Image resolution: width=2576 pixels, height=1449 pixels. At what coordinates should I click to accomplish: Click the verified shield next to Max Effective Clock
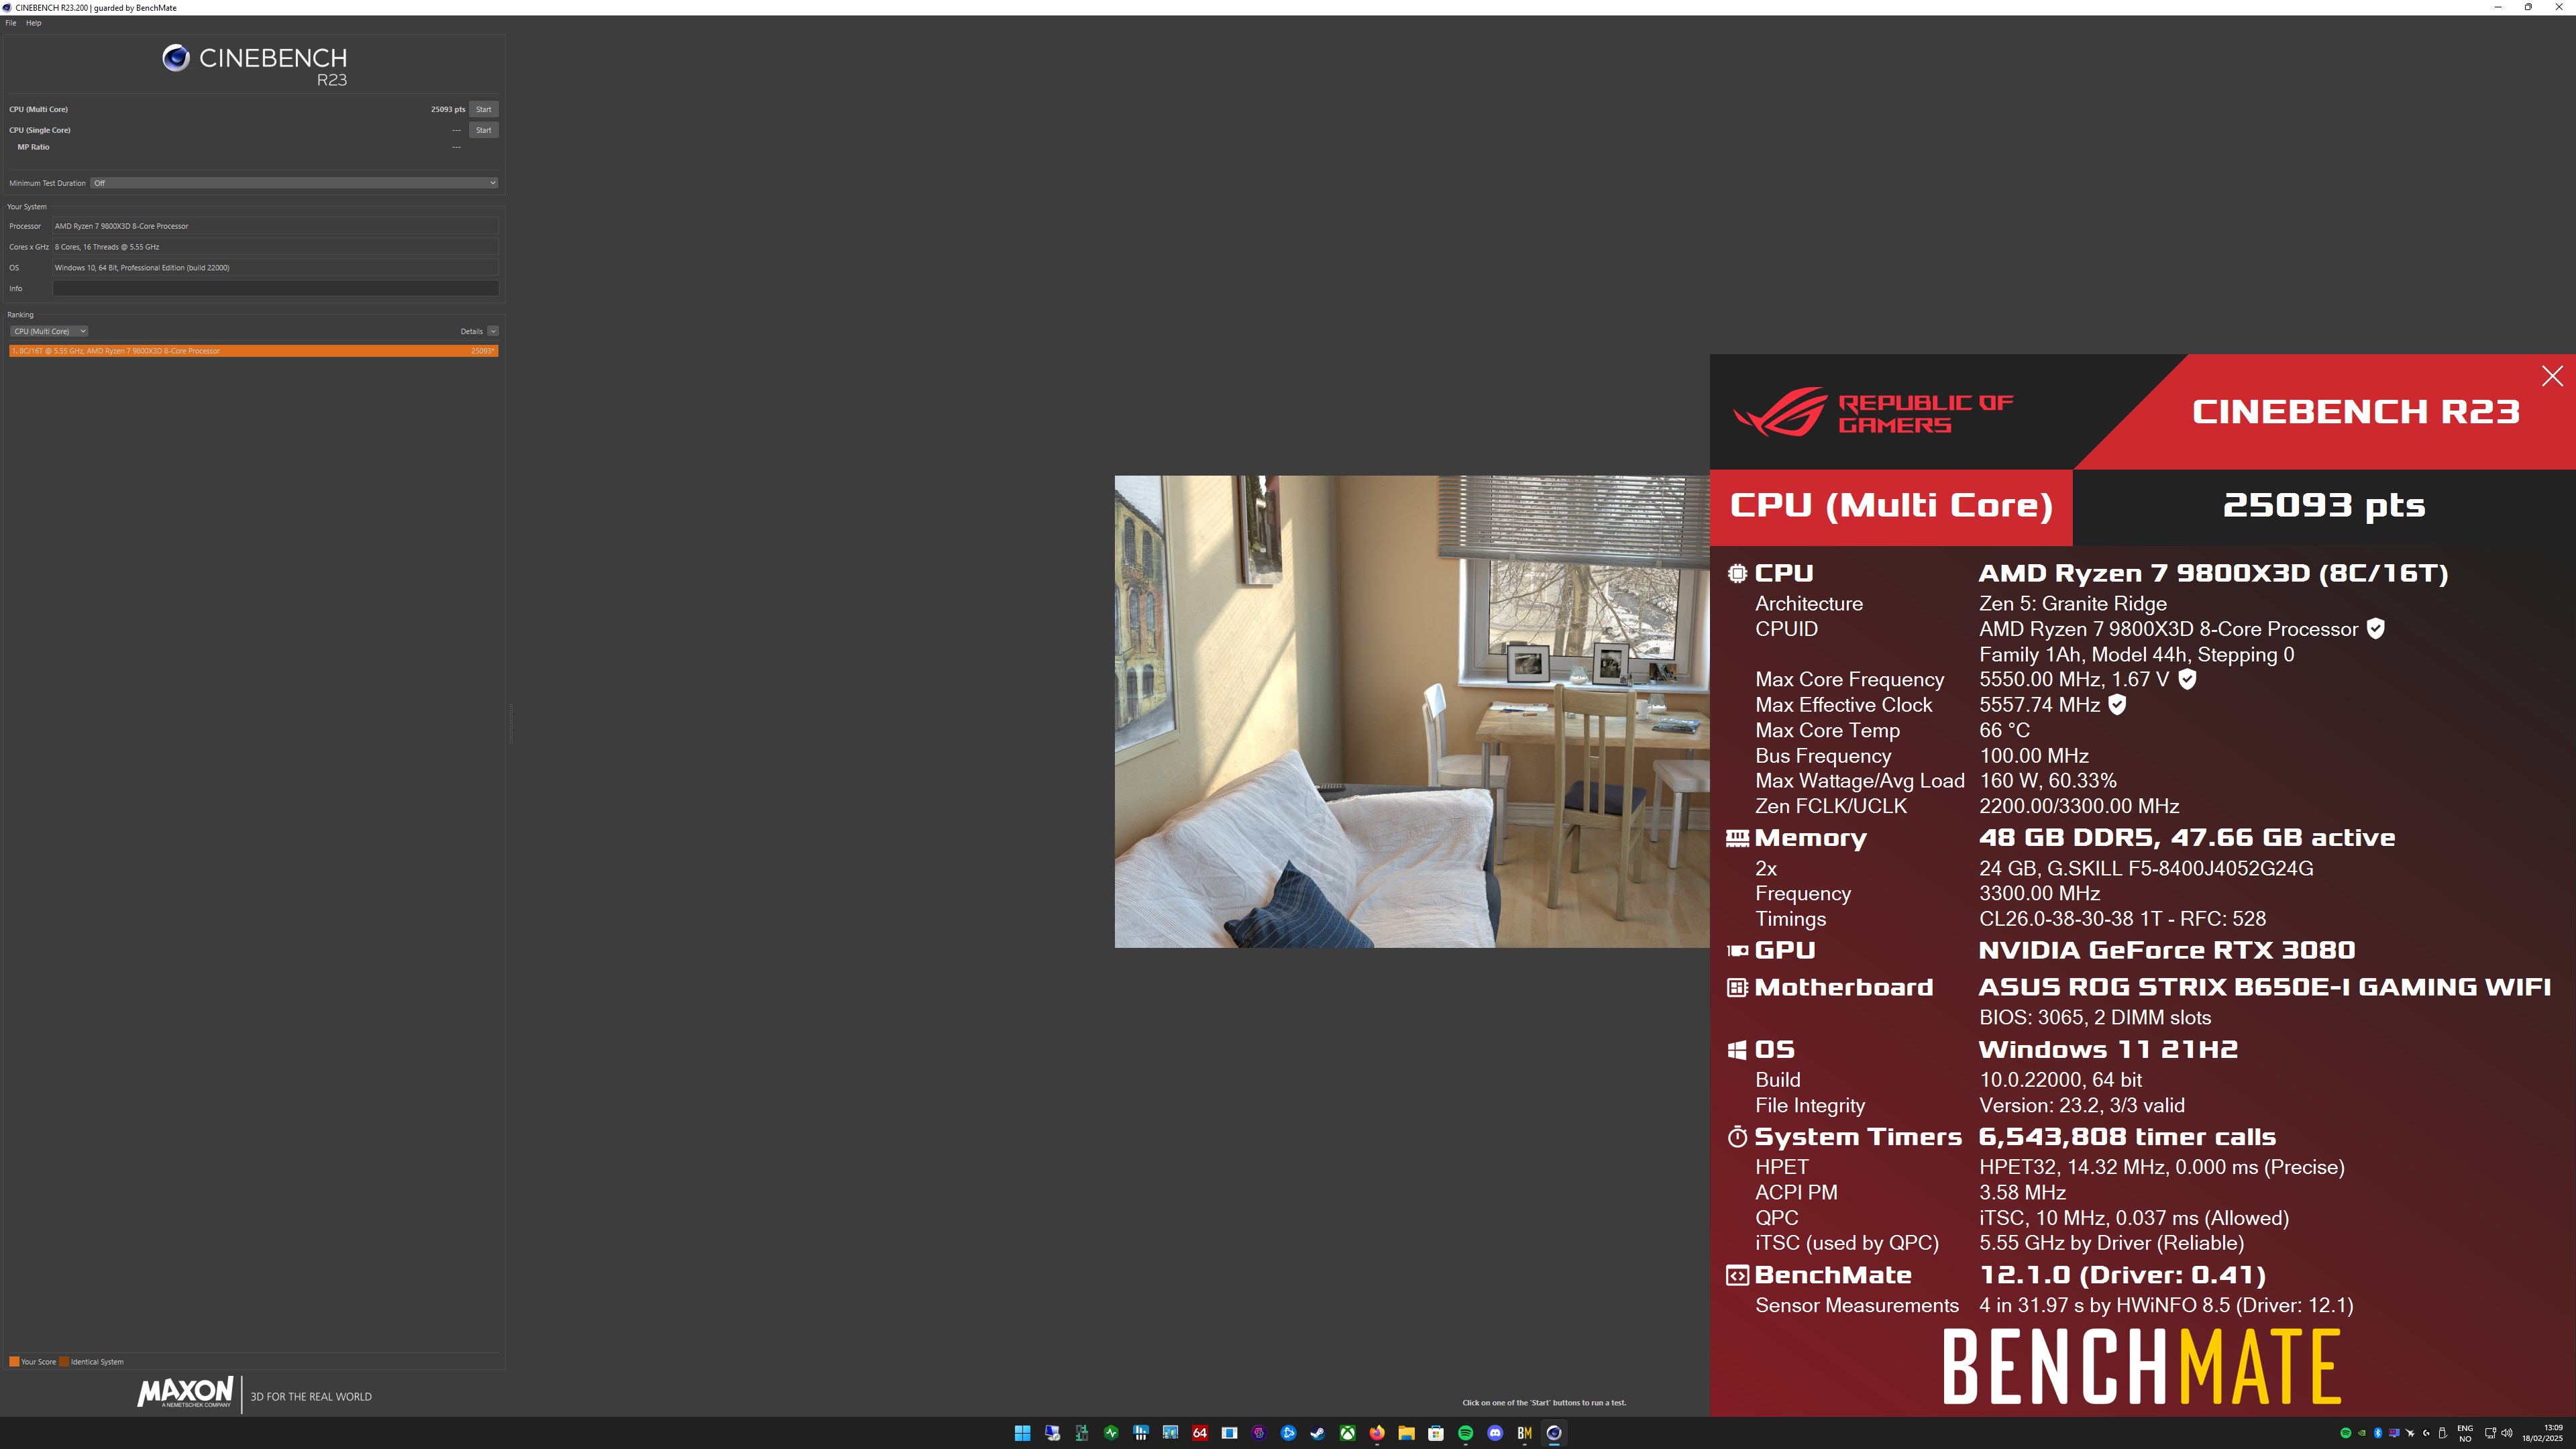(x=2117, y=704)
